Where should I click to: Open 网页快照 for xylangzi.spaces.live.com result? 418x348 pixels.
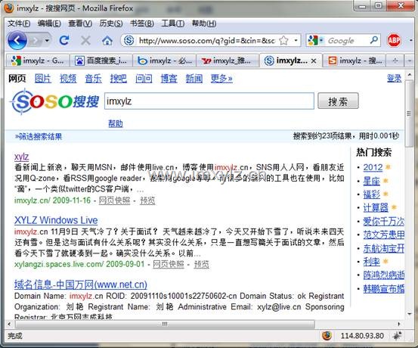169,264
